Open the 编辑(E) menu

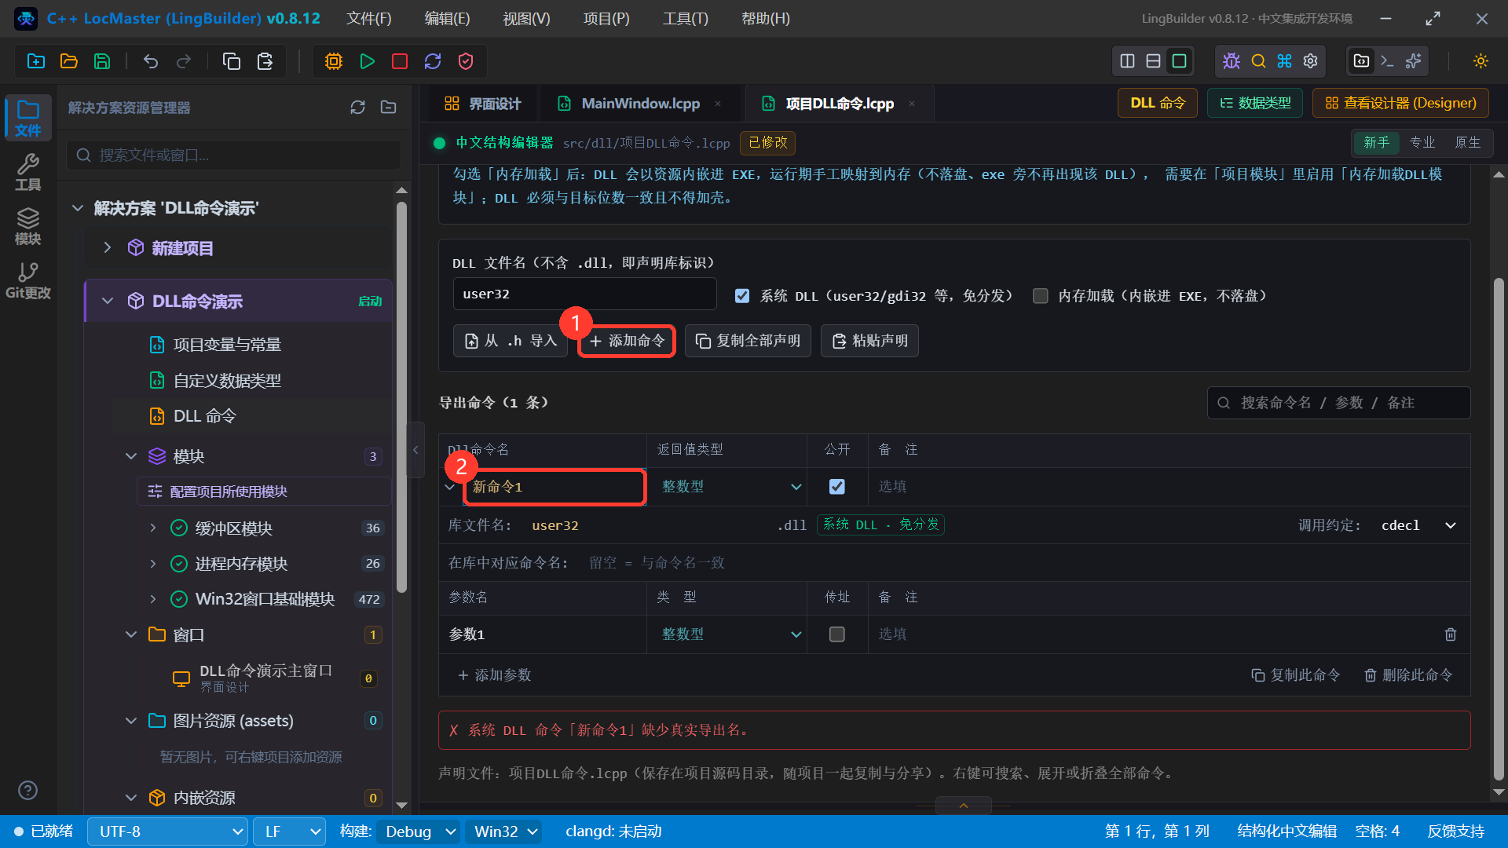pyautogui.click(x=447, y=18)
